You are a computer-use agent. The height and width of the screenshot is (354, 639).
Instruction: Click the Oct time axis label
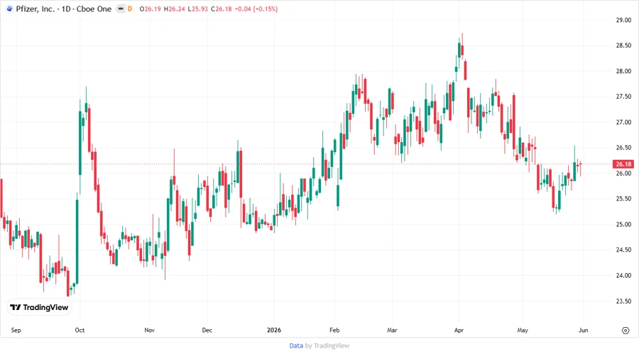(80, 330)
